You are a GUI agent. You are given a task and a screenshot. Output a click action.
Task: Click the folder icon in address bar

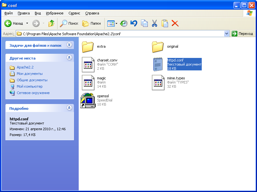pyautogui.click(x=19, y=34)
